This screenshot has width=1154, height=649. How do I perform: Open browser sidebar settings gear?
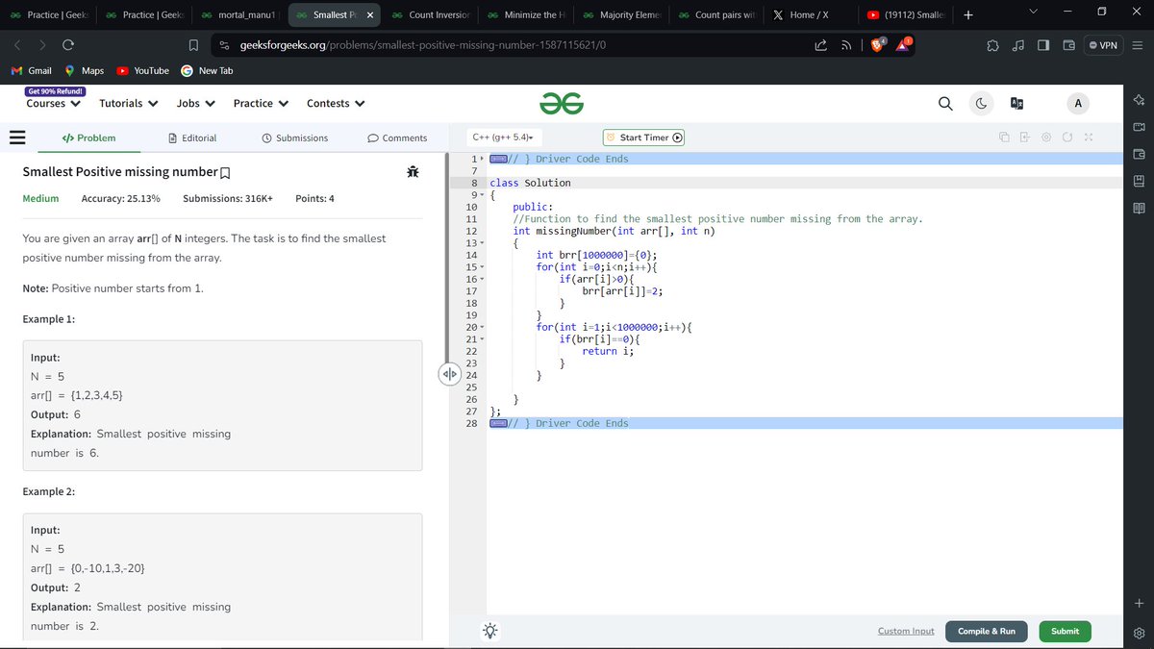point(1140,633)
